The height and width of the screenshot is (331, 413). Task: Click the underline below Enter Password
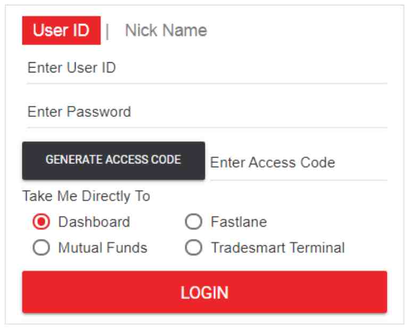click(x=206, y=128)
